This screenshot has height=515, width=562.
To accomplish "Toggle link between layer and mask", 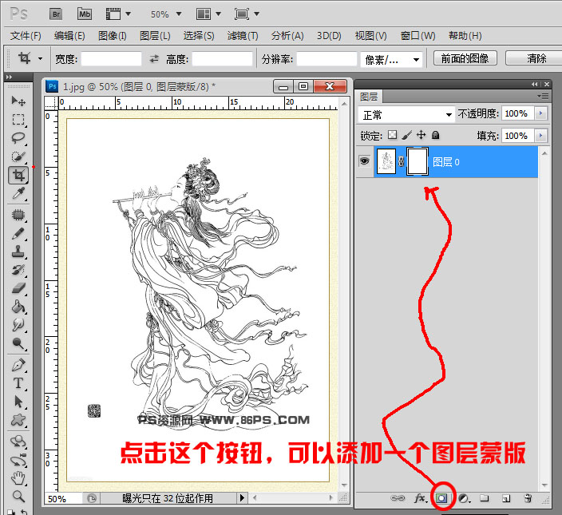I will pyautogui.click(x=401, y=161).
